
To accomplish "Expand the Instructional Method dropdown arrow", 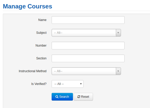I will tap(118, 71).
